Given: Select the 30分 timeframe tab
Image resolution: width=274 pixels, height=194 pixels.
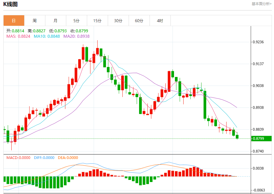Looking at the screenshot, I should point(118,21).
